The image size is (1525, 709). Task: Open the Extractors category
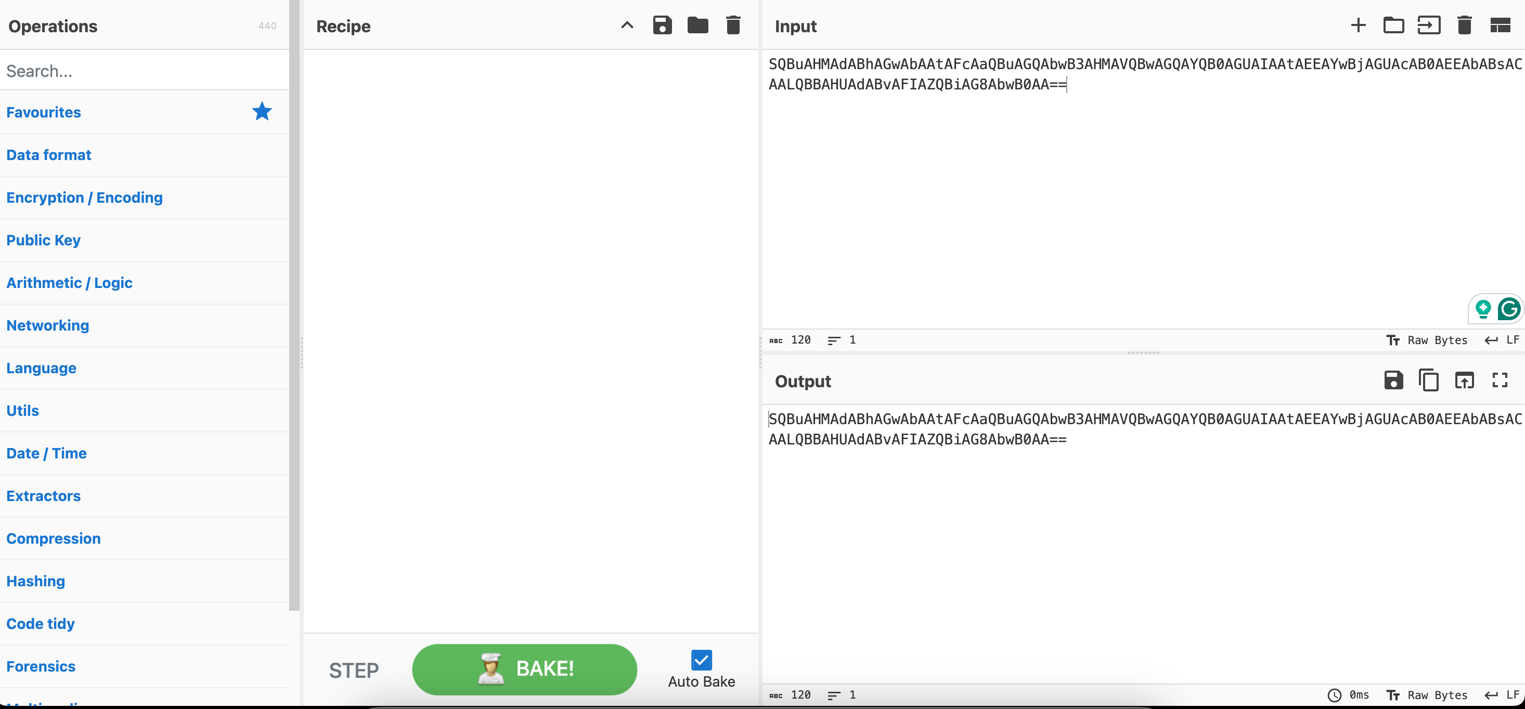pos(145,496)
